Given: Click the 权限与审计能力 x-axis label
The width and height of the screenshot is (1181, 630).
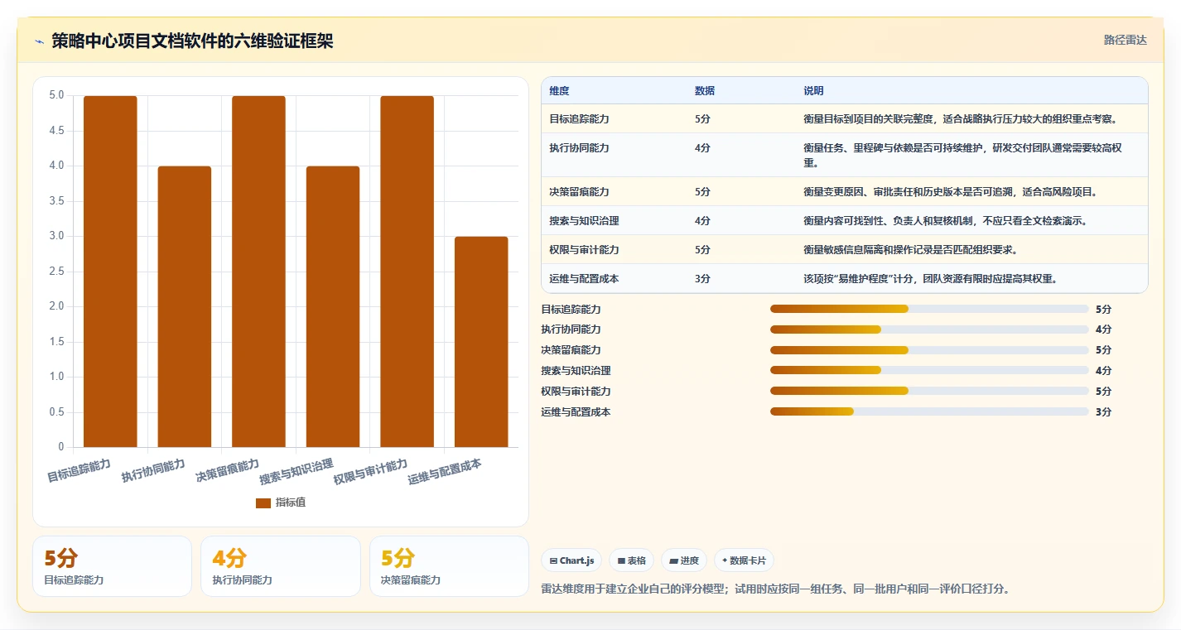Looking at the screenshot, I should click(370, 472).
